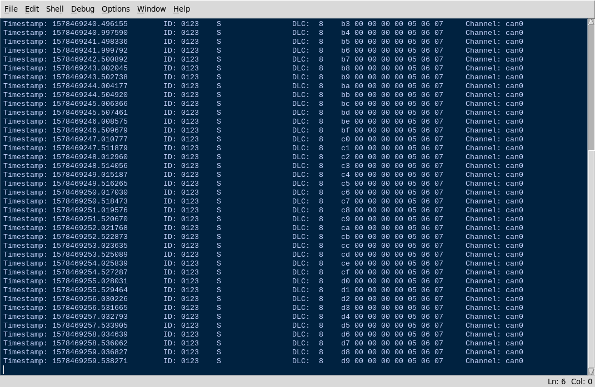
Task: Click timestamp 1578469251.019576
Action: click(90, 210)
